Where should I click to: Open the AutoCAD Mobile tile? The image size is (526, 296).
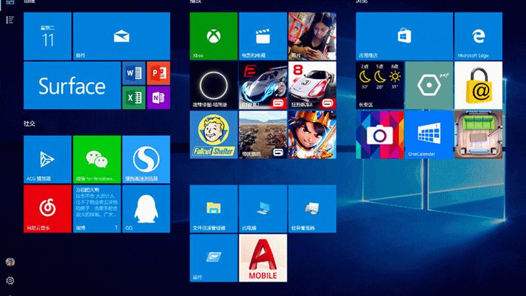(262, 258)
